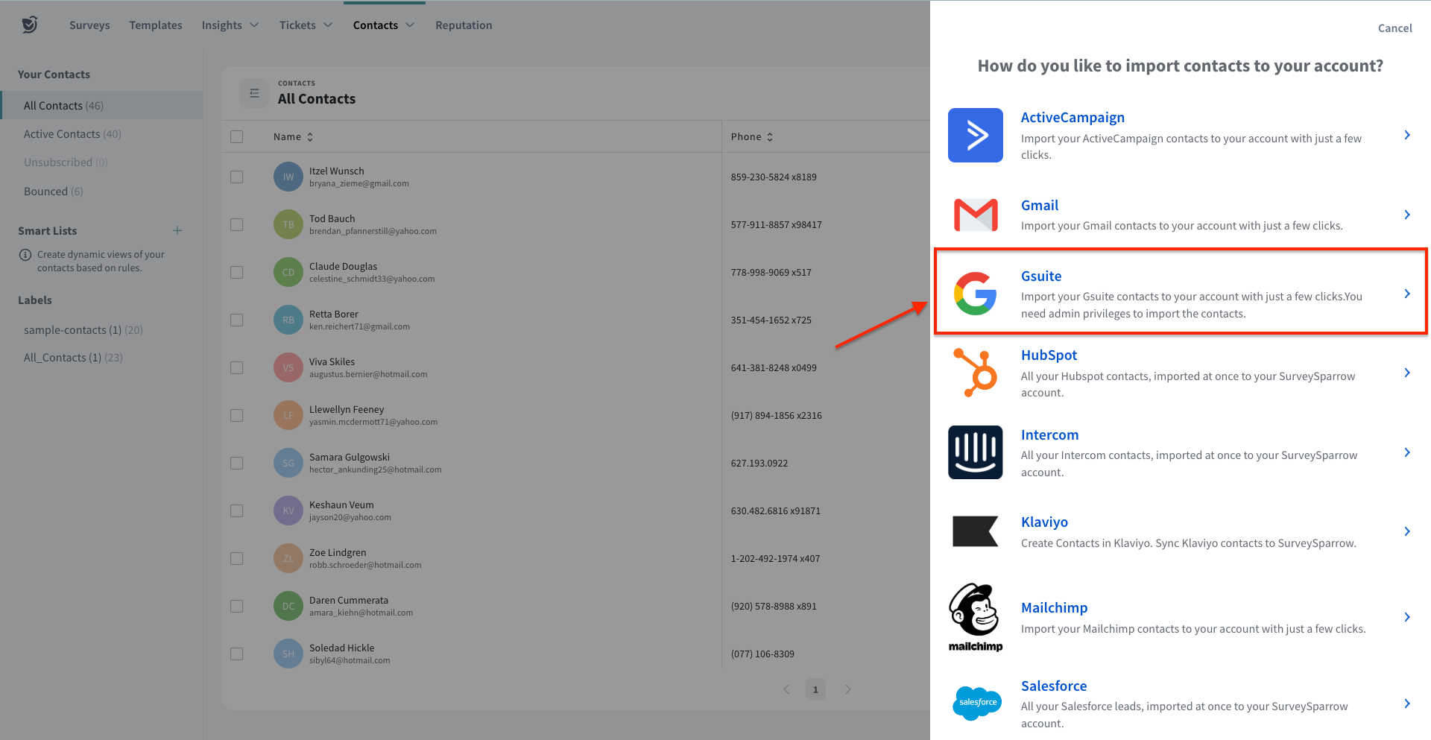Cancel the import contacts panel
The height and width of the screenshot is (740, 1431).
[x=1394, y=28]
